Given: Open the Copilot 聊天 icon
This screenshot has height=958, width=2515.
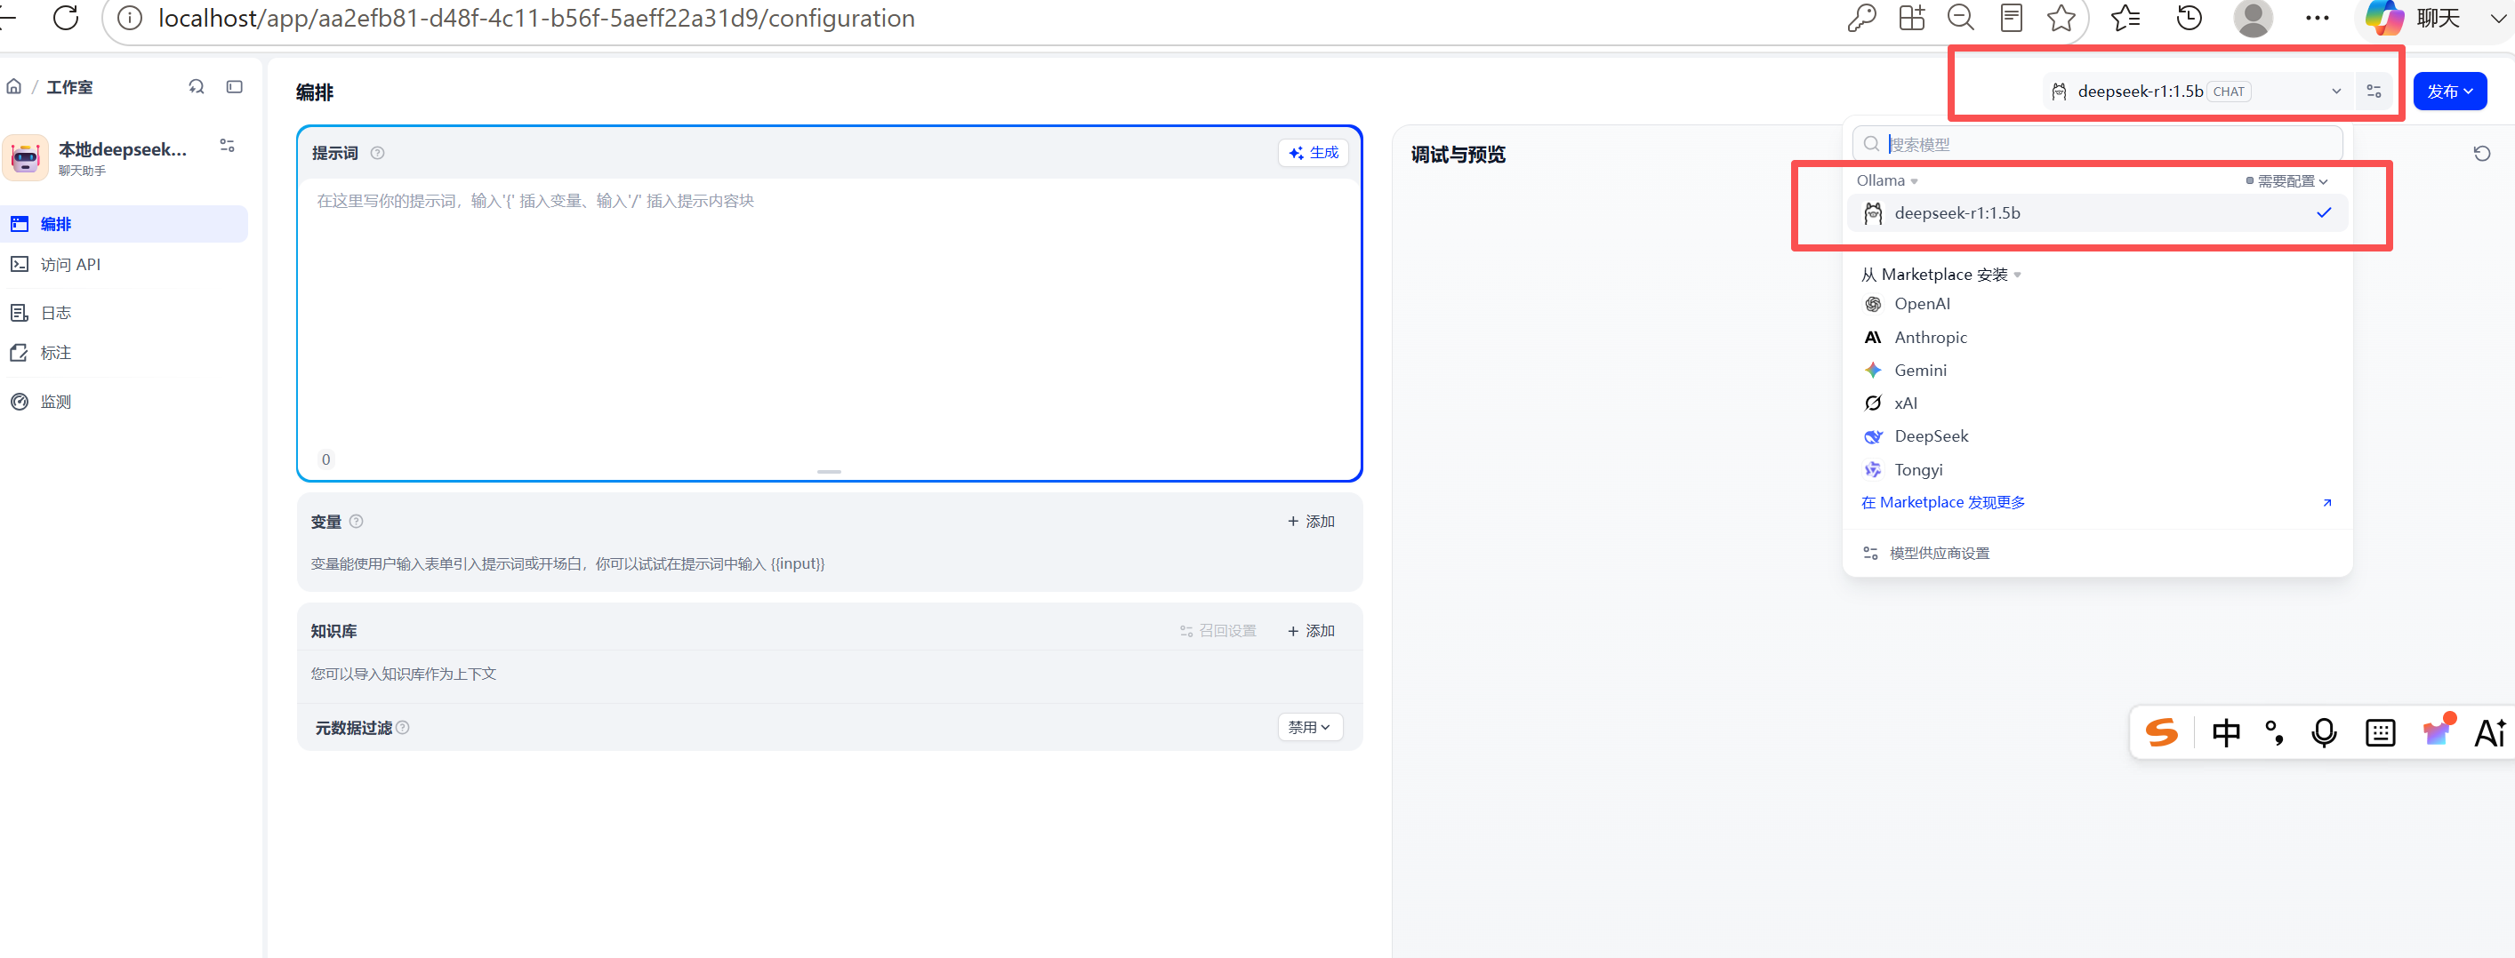Looking at the screenshot, I should click(x=2383, y=18).
